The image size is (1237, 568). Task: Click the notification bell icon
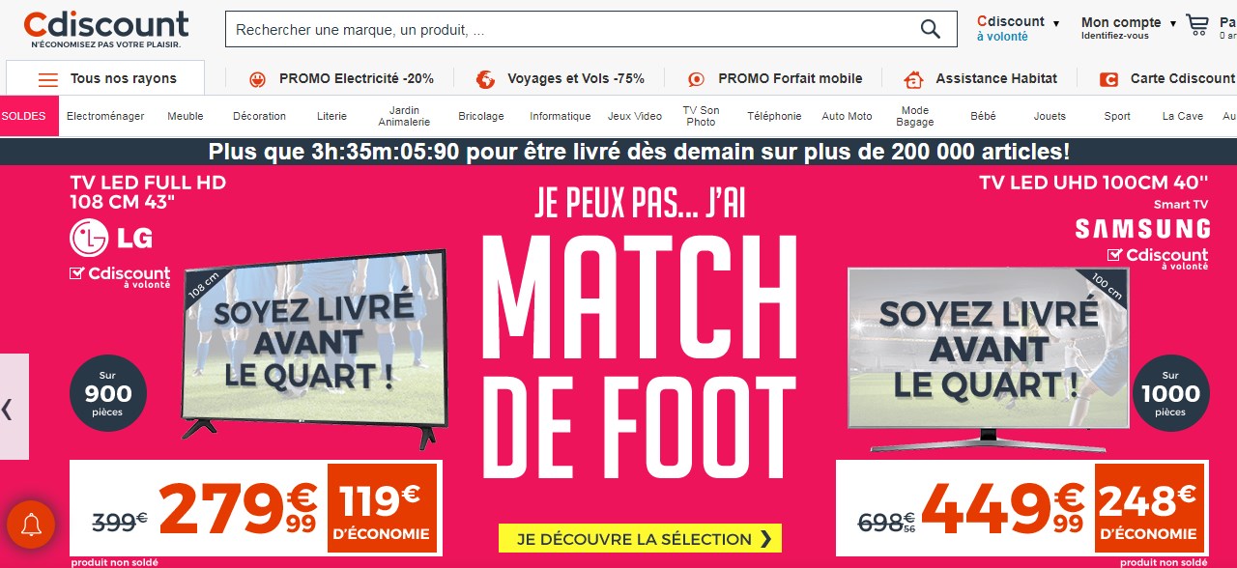point(31,525)
